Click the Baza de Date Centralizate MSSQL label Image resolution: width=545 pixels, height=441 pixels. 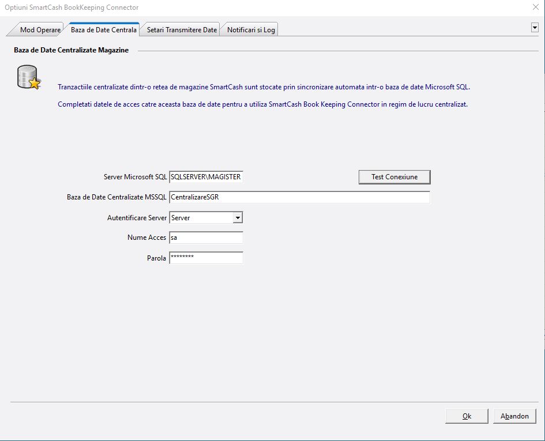(116, 197)
